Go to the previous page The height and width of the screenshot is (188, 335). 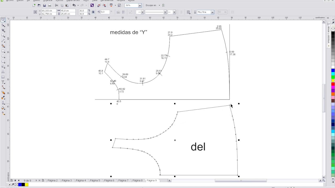tap(19, 180)
